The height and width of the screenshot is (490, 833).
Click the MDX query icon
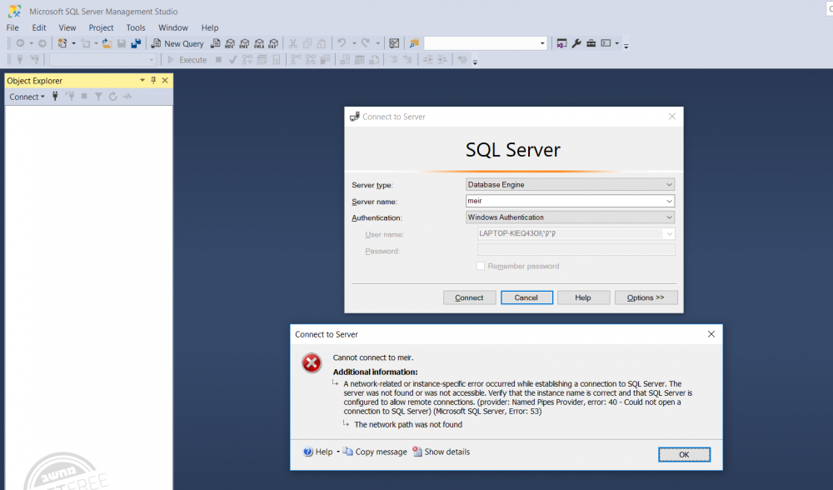pos(230,43)
